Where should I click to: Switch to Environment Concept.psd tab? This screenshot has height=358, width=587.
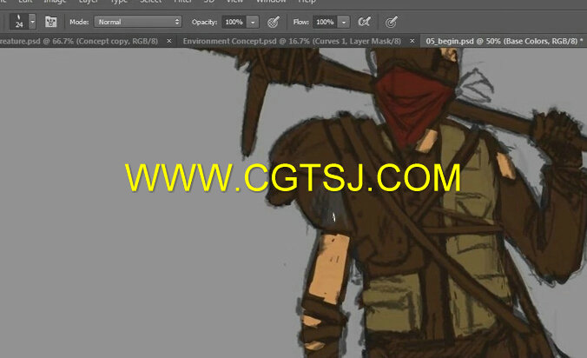pos(292,41)
